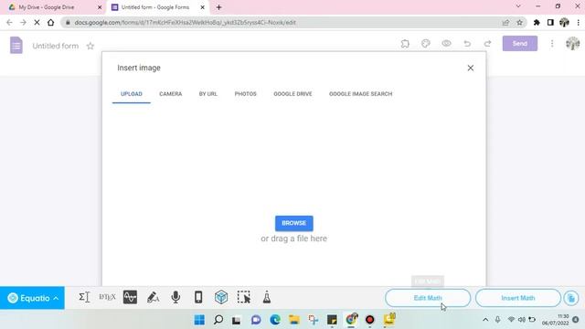The width and height of the screenshot is (585, 329).
Task: Share this page from address bar
Action: [505, 22]
